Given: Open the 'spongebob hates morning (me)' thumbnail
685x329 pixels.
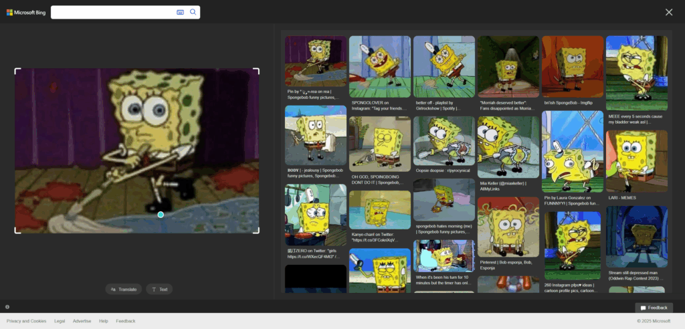Looking at the screenshot, I should click(x=444, y=200).
